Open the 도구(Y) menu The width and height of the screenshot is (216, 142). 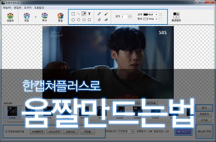(x=28, y=8)
